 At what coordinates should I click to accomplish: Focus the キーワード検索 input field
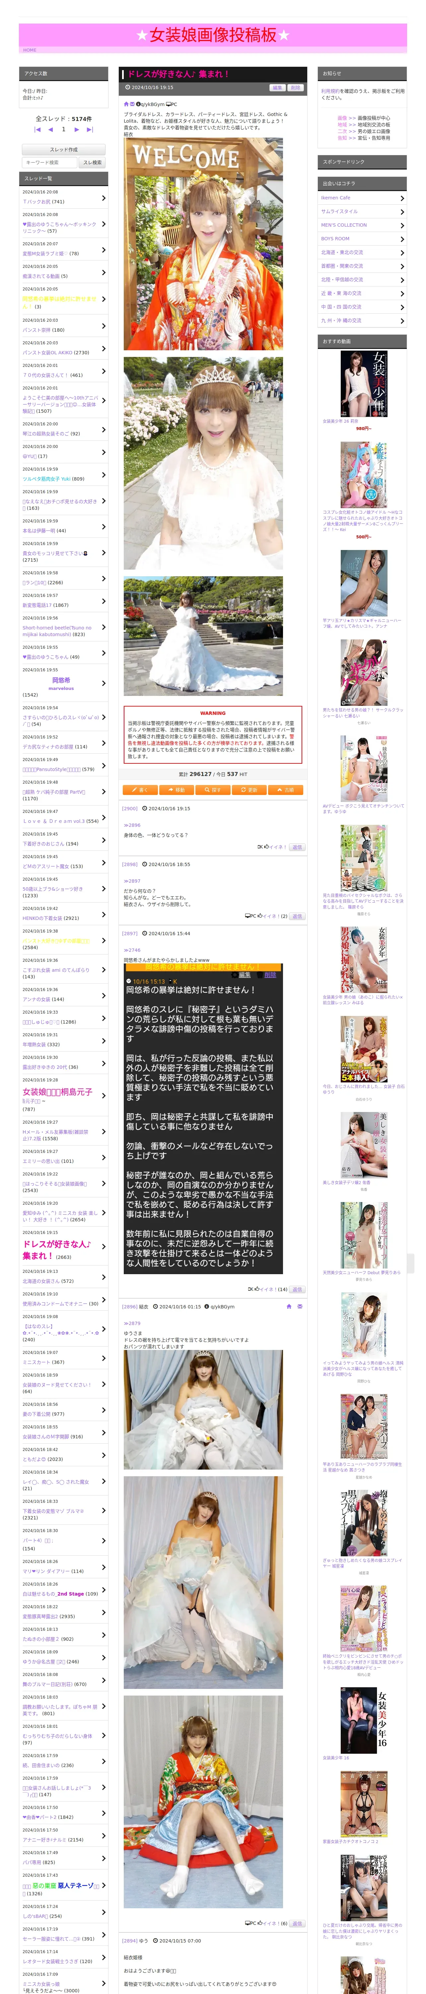(x=49, y=163)
